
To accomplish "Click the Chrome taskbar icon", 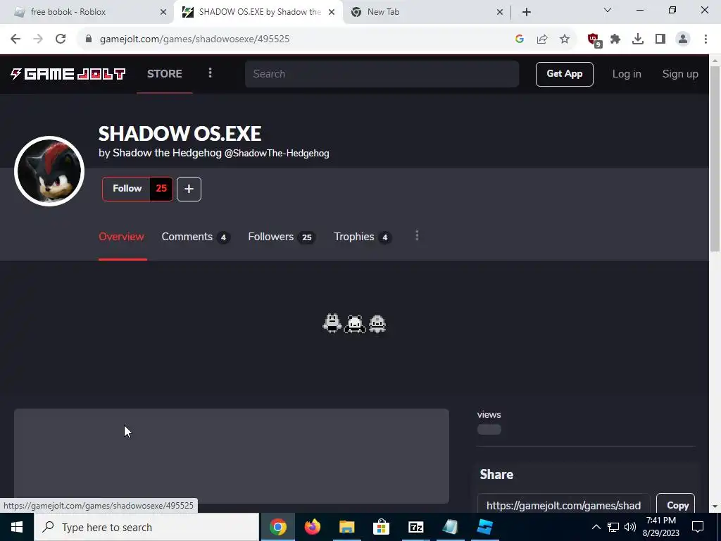I will [x=278, y=527].
